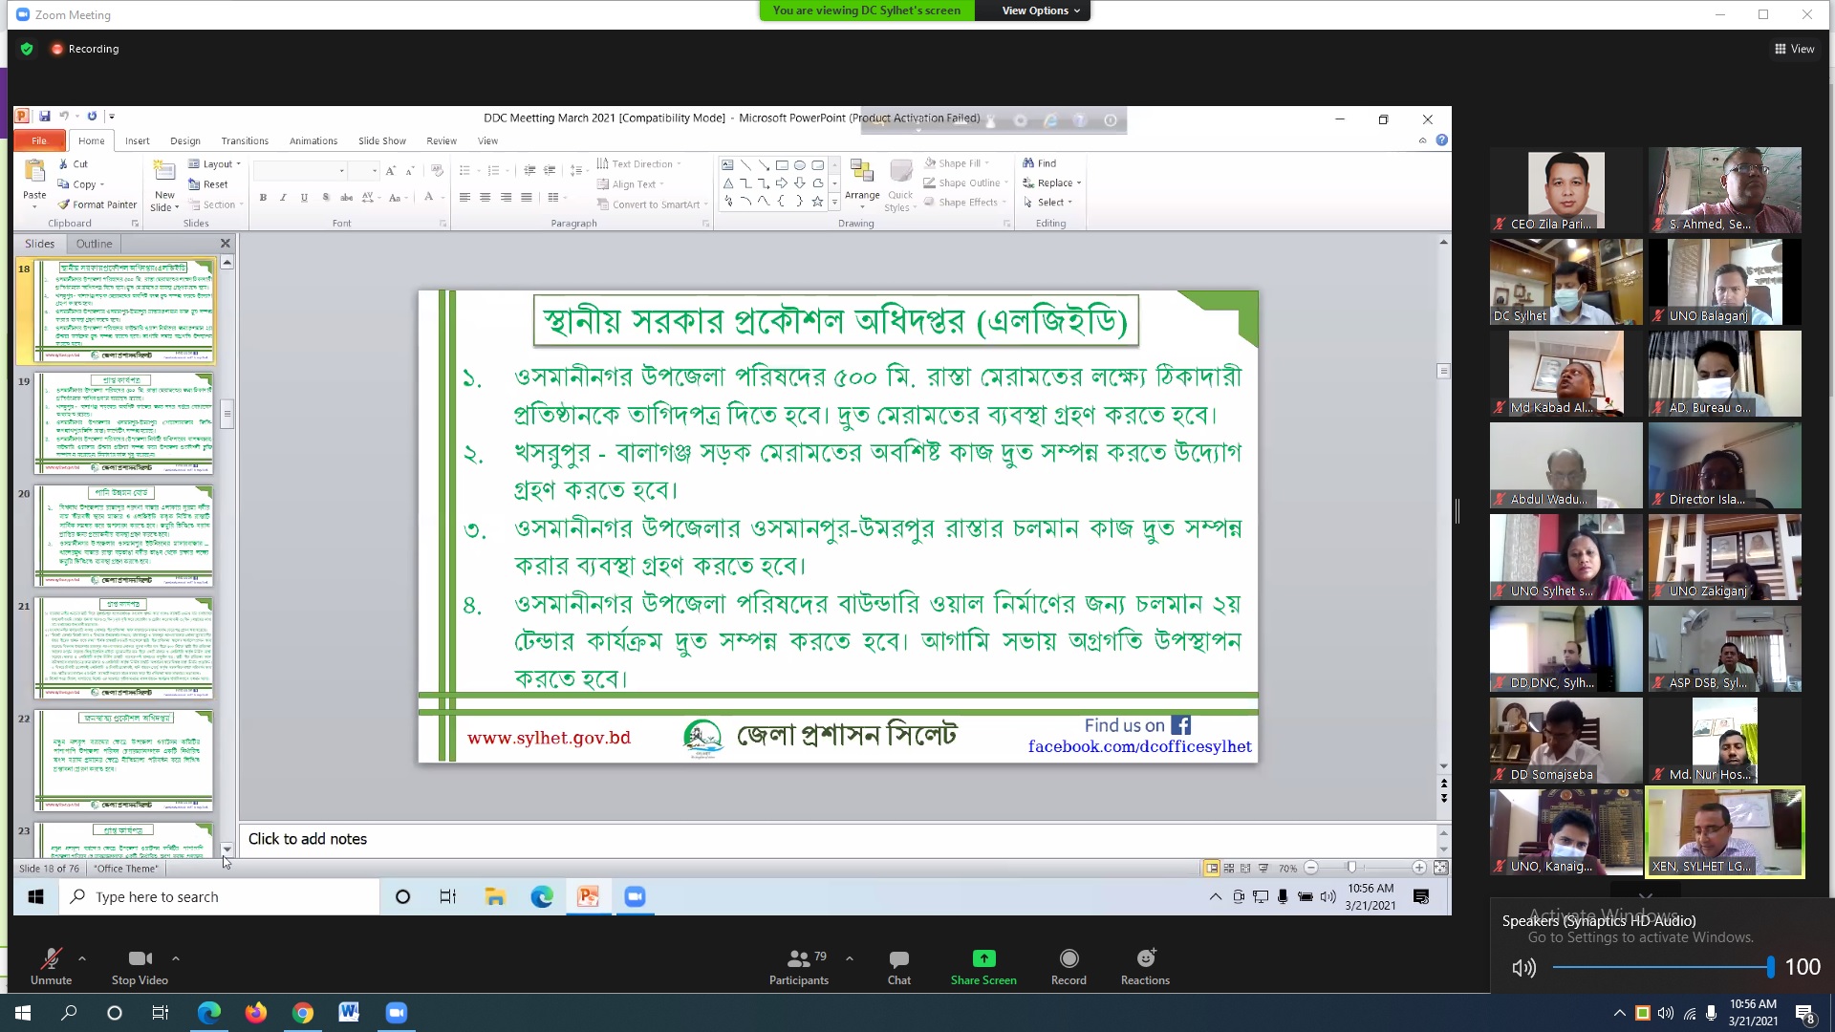This screenshot has width=1835, height=1032.
Task: Open the Reactions menu
Action: [1145, 959]
